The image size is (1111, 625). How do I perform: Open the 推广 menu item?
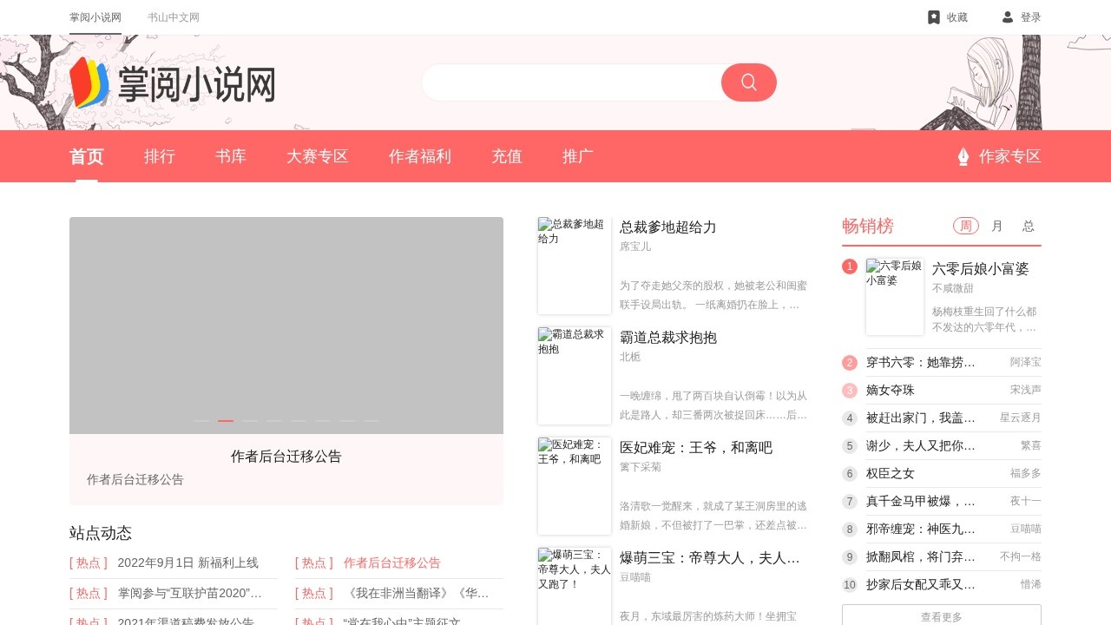(x=578, y=156)
